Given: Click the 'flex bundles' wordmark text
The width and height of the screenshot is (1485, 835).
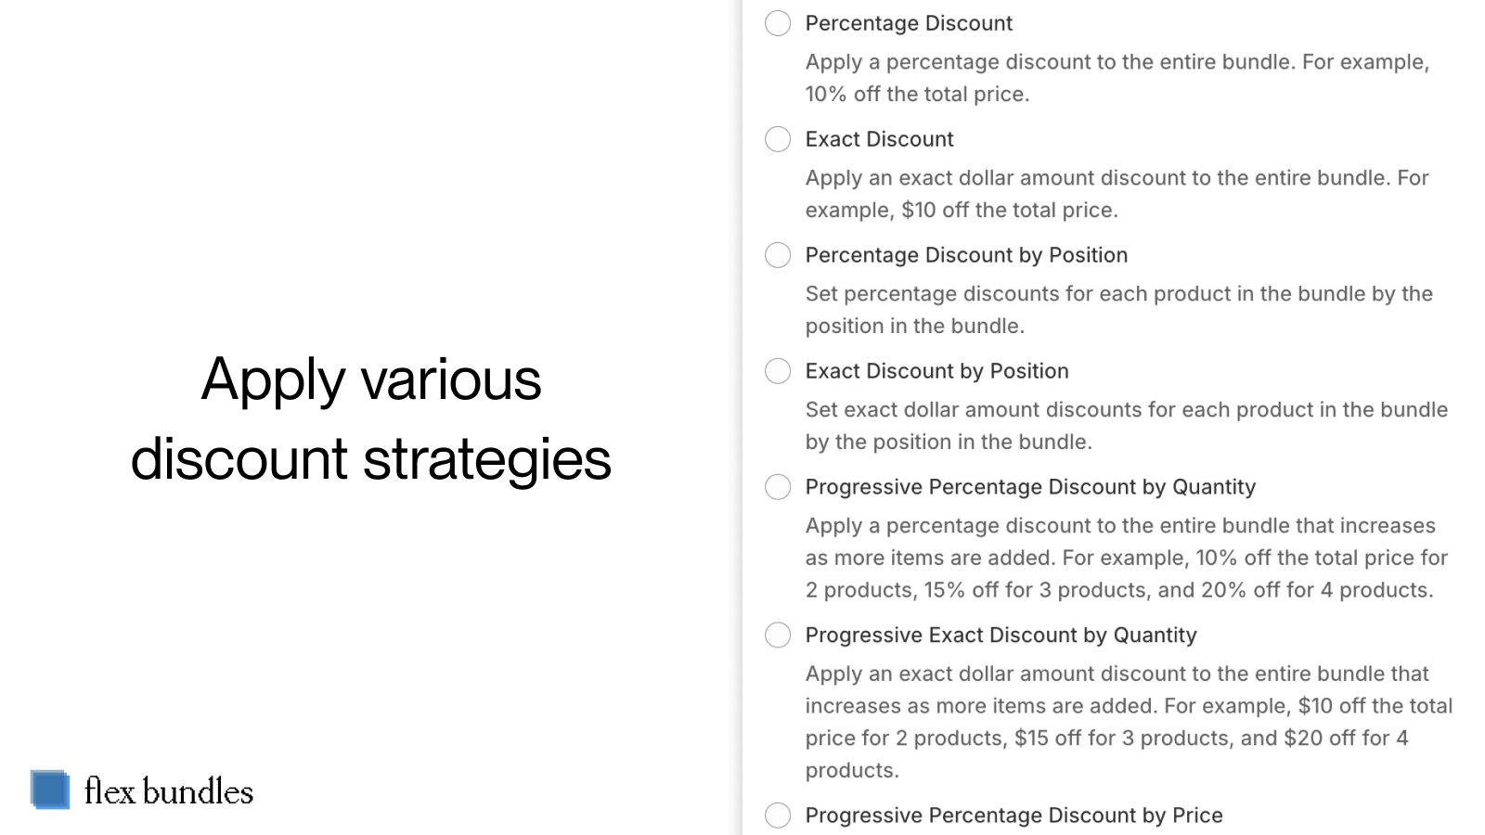Looking at the screenshot, I should [168, 791].
